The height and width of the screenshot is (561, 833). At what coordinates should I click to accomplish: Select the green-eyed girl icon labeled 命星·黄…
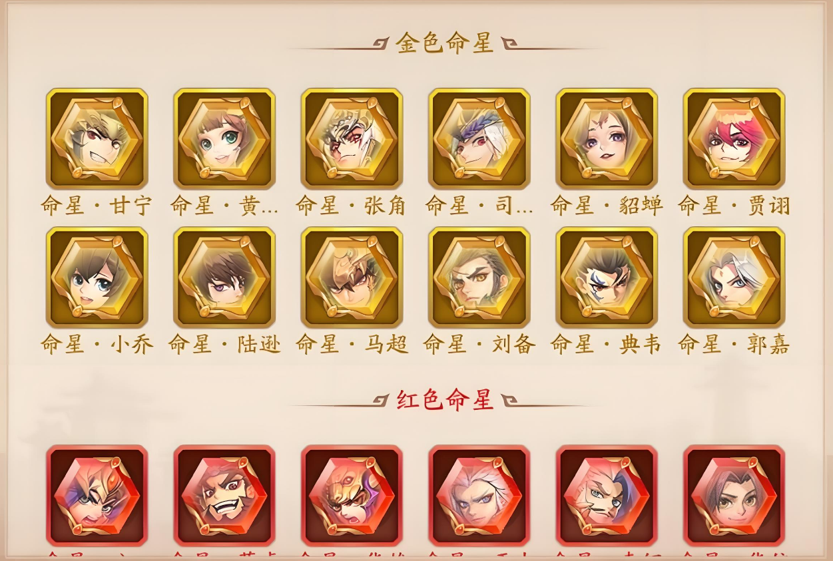point(224,138)
